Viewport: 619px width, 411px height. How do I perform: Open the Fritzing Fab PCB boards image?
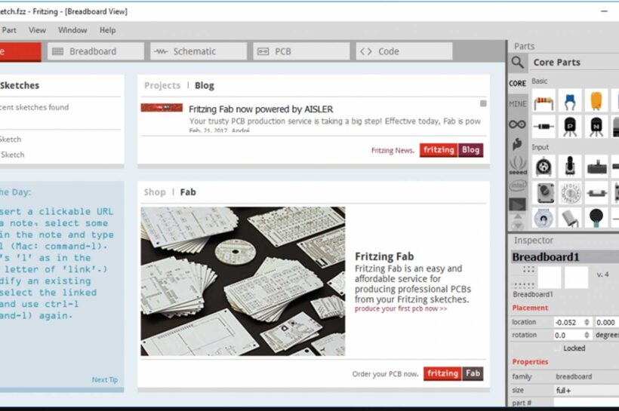coord(242,281)
